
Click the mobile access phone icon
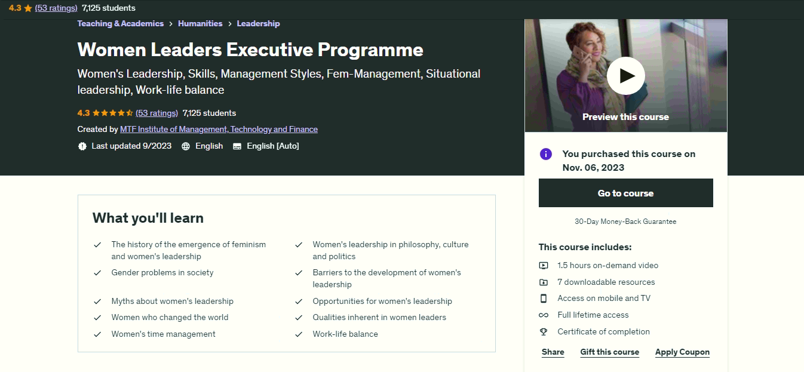tap(544, 299)
